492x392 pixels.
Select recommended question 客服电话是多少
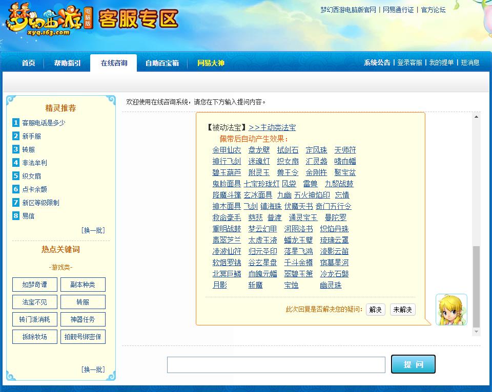point(44,123)
